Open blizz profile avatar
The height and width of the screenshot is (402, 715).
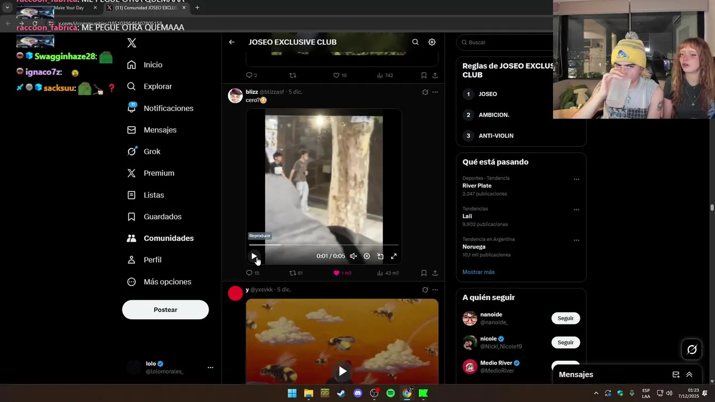(x=235, y=95)
